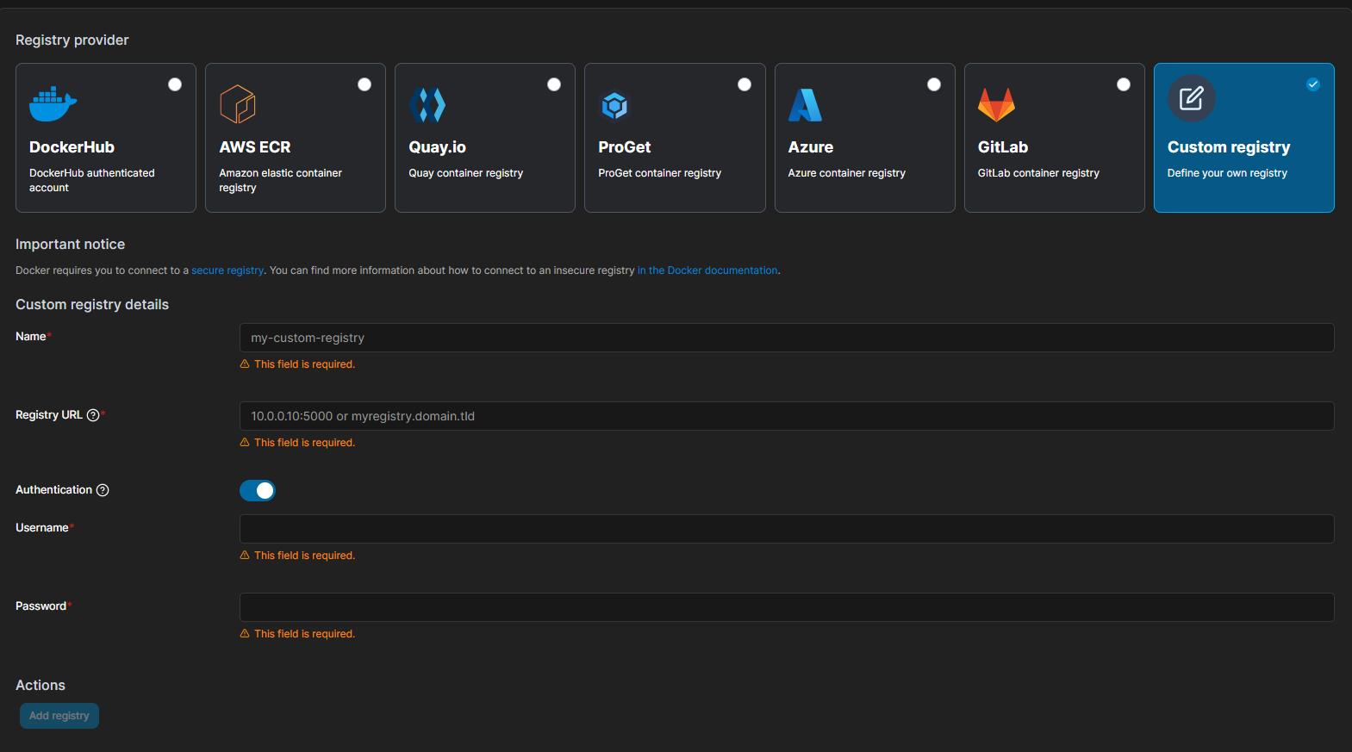Click the Password input field

pos(786,607)
